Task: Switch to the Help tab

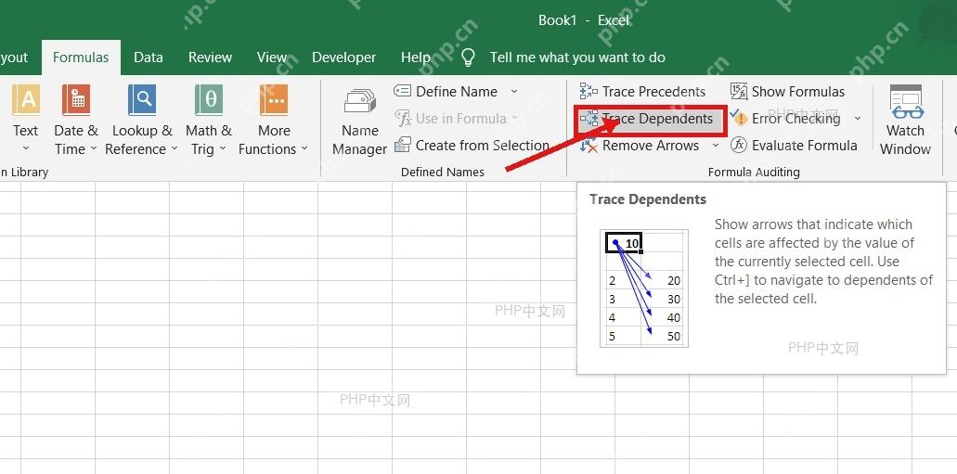Action: (x=416, y=58)
